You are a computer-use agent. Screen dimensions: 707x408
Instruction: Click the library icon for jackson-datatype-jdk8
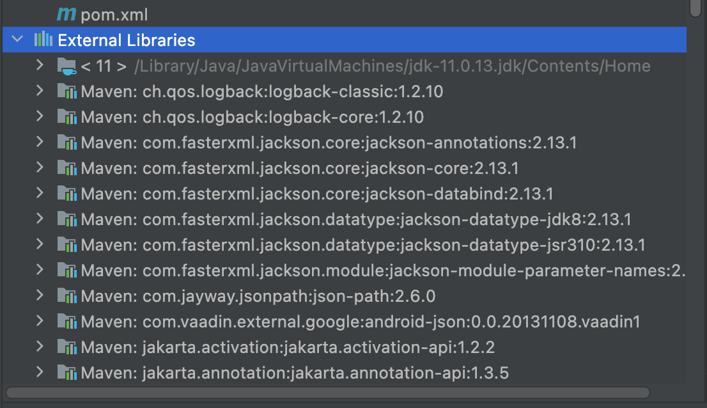66,219
